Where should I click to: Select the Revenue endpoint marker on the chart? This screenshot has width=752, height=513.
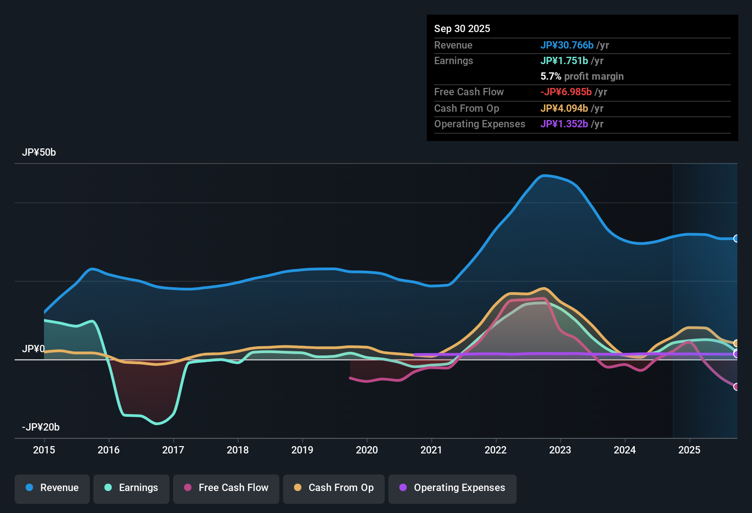pyautogui.click(x=736, y=239)
